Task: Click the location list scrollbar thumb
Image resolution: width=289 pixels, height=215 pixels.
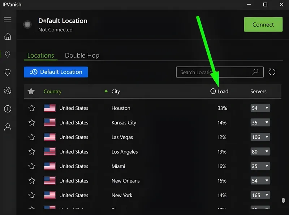Action: 283,200
